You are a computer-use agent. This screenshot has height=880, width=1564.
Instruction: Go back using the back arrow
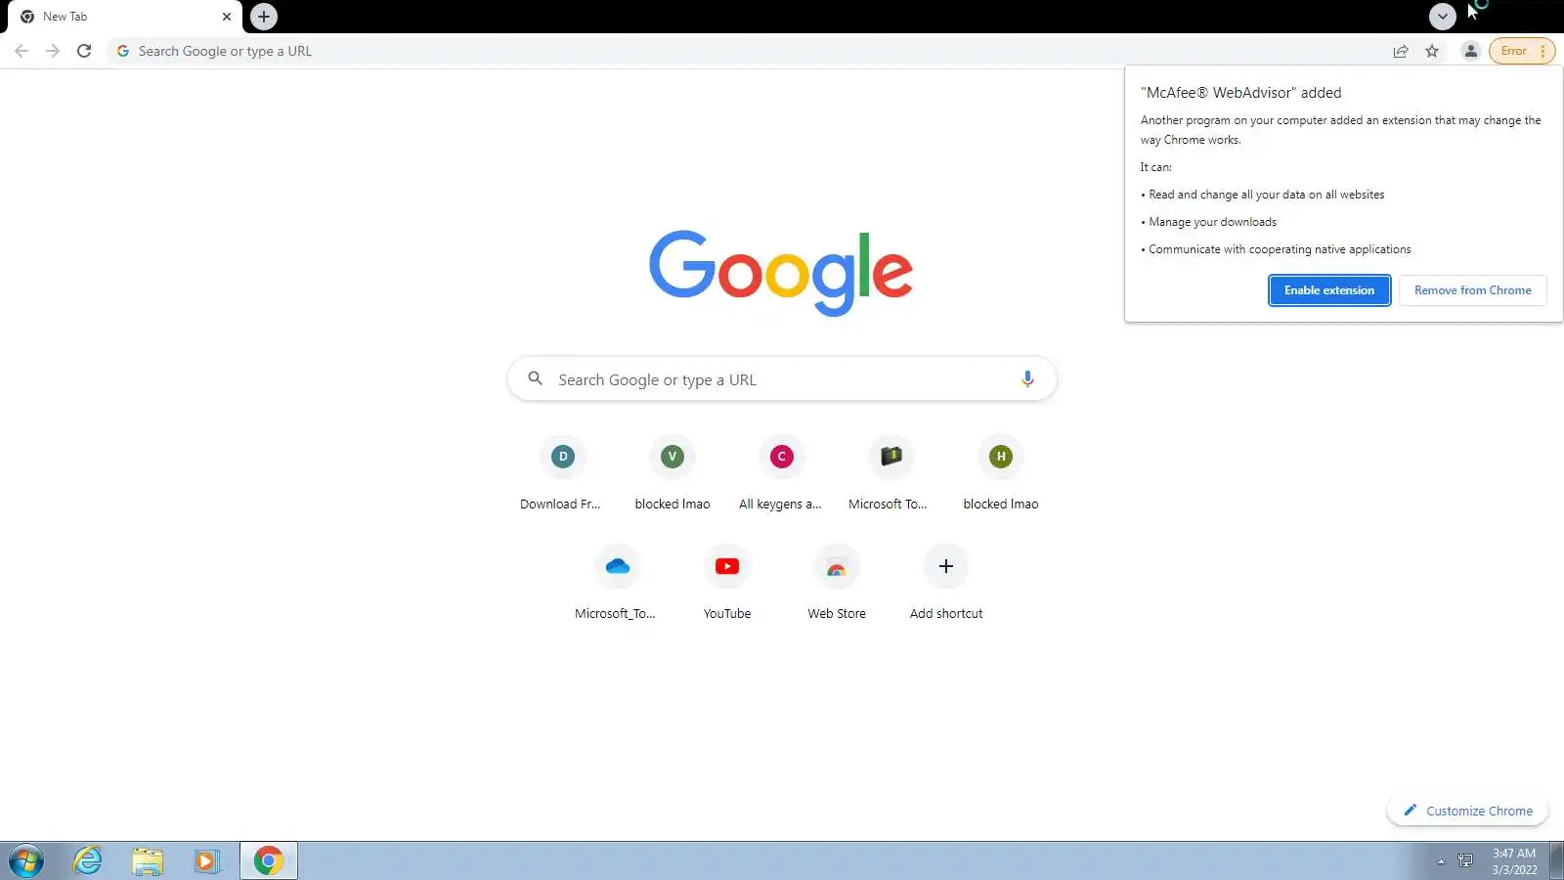tap(22, 51)
